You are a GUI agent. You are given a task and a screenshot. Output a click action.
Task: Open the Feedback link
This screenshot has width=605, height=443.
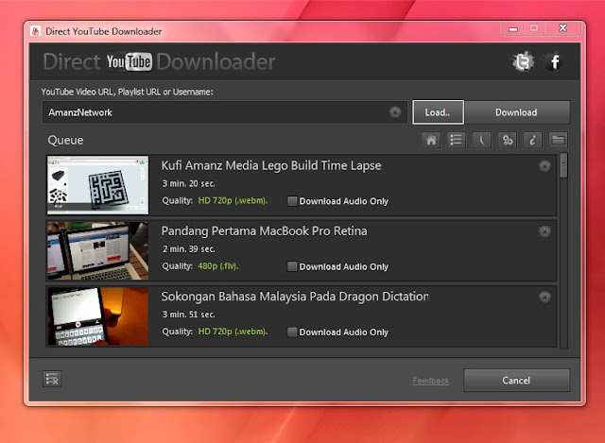(431, 381)
